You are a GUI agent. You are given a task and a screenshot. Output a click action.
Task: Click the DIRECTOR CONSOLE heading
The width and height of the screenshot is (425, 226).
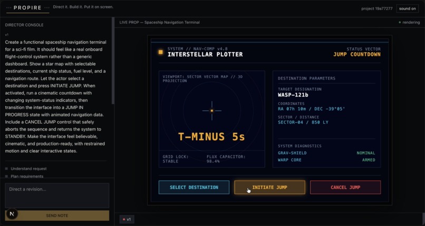[x=24, y=25]
